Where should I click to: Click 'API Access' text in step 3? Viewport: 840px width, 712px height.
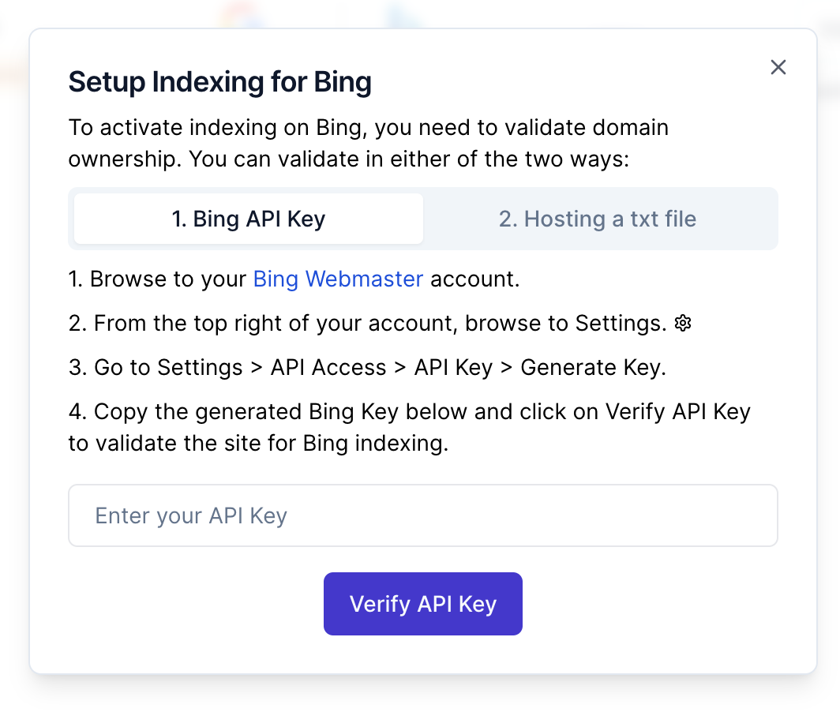pos(328,367)
